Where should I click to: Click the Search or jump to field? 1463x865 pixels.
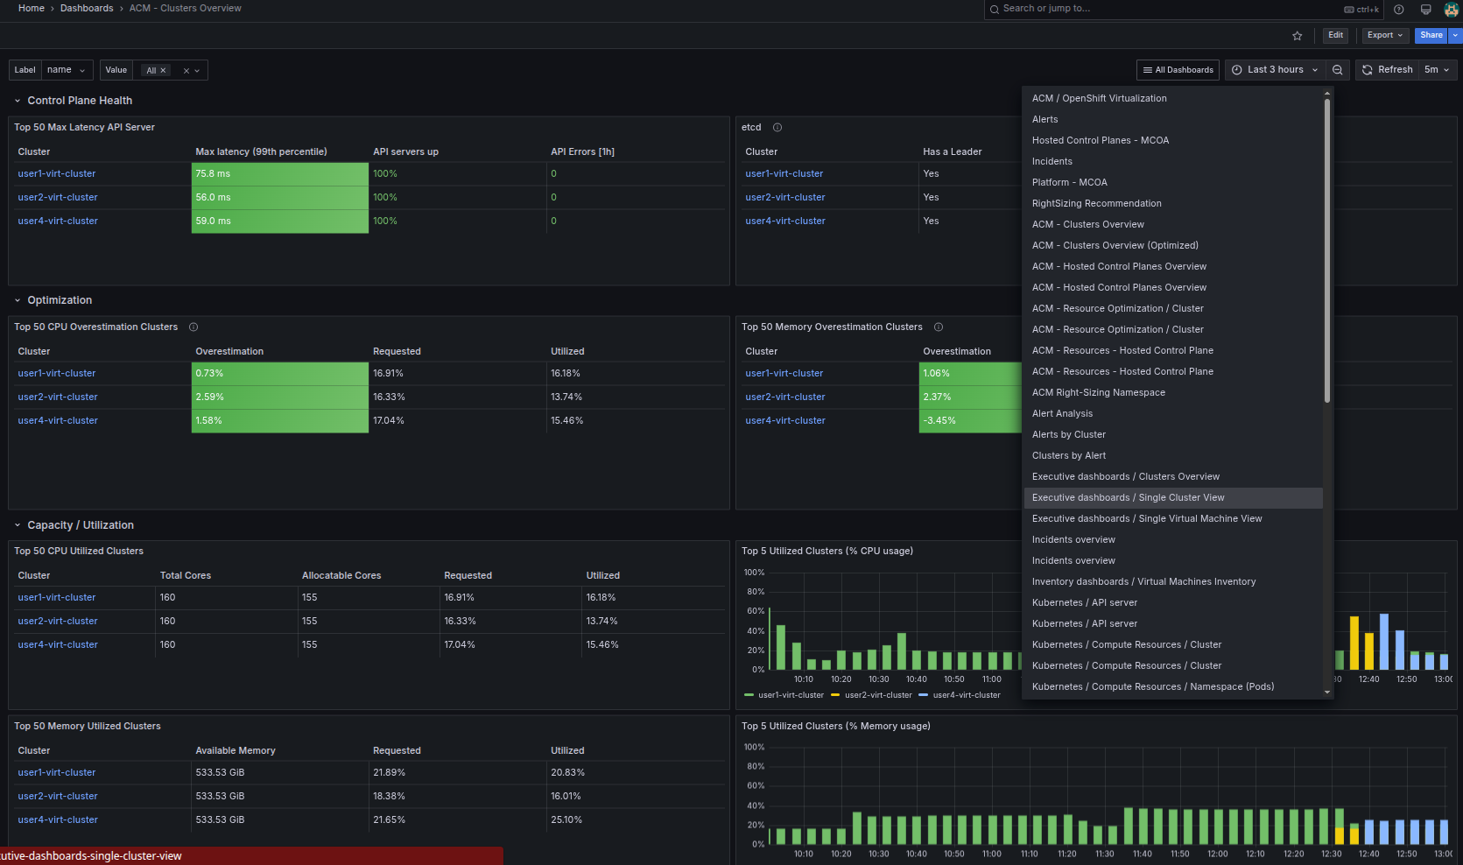pos(1185,10)
